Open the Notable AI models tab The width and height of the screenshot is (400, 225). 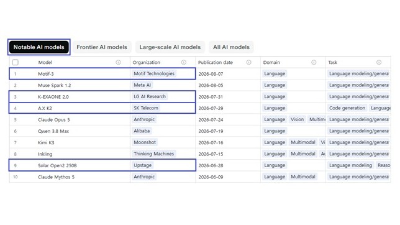pos(39,47)
